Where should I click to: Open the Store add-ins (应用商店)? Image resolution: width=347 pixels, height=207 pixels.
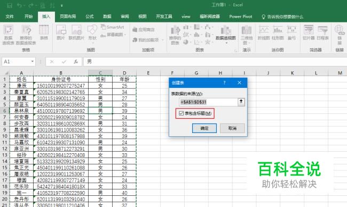point(144,30)
